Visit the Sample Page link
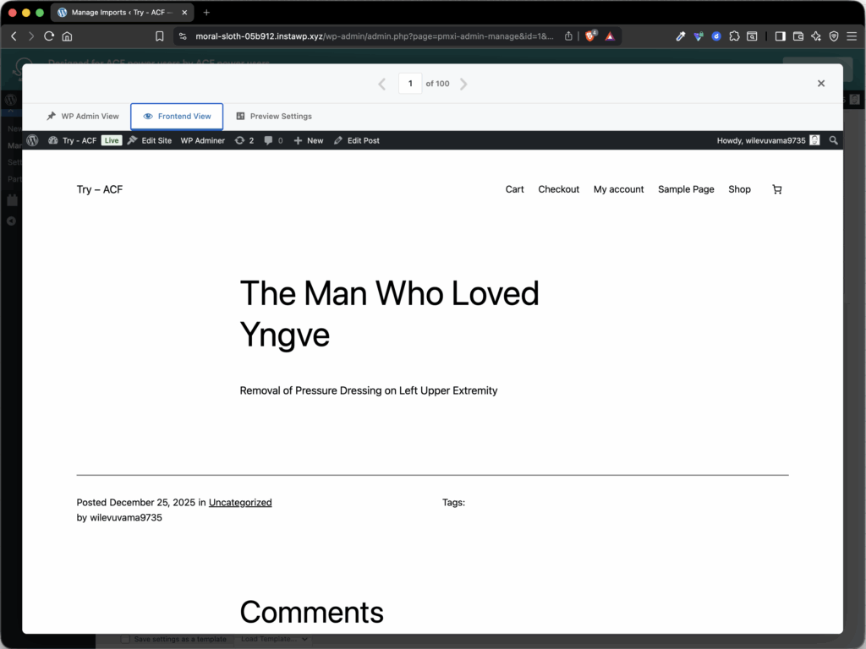The width and height of the screenshot is (866, 649). [686, 189]
